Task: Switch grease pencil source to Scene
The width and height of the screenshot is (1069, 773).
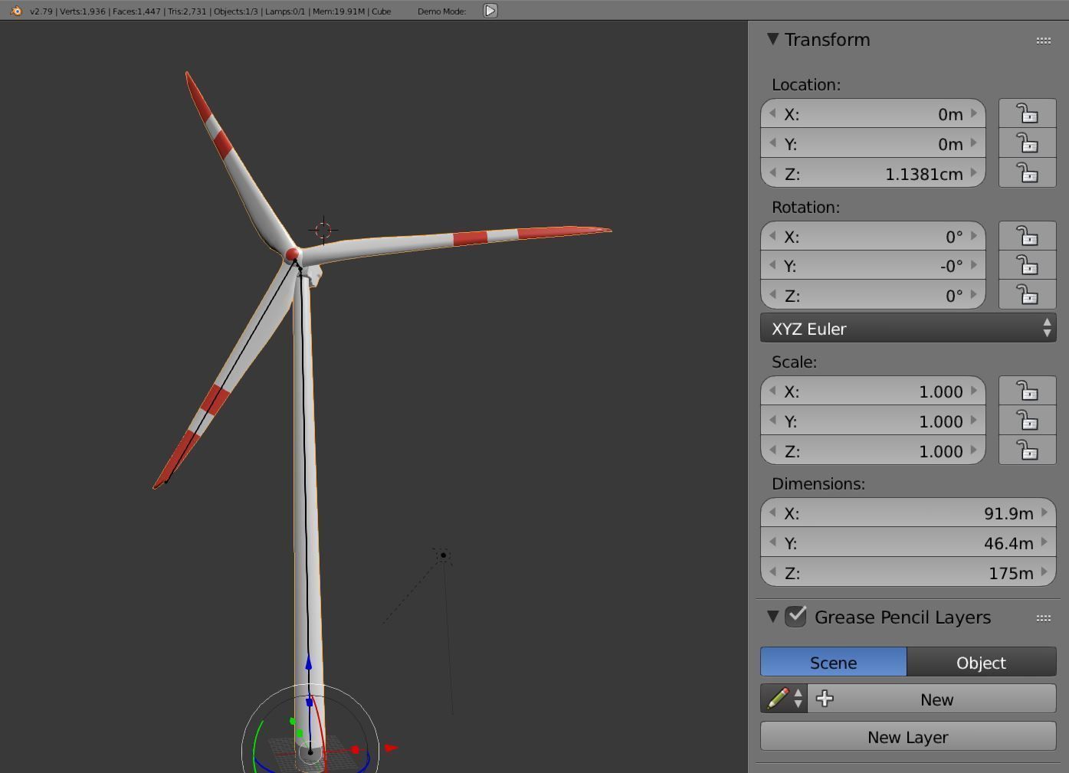Action: (x=834, y=663)
